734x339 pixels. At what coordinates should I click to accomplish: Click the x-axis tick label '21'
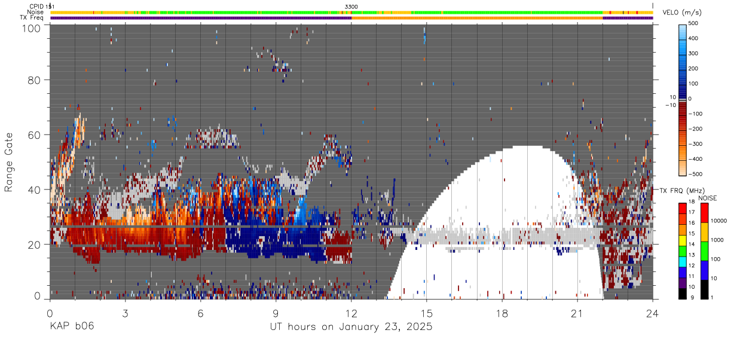pyautogui.click(x=577, y=313)
